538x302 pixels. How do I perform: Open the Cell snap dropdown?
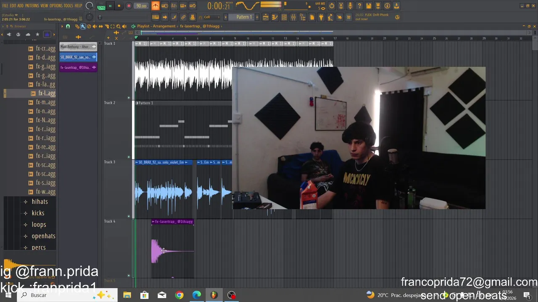point(212,17)
